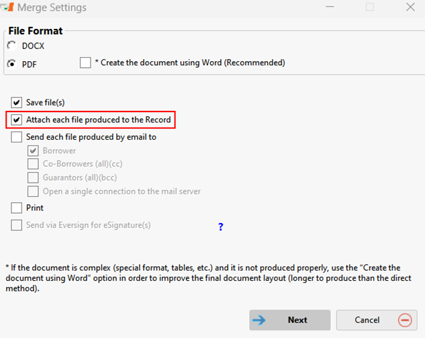Click the Merge Settings app icon
This screenshot has height=338, width=425.
coord(7,7)
